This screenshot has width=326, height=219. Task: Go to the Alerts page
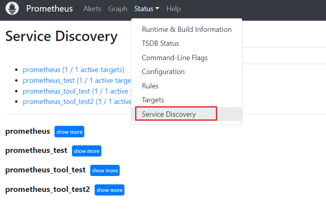click(x=92, y=9)
